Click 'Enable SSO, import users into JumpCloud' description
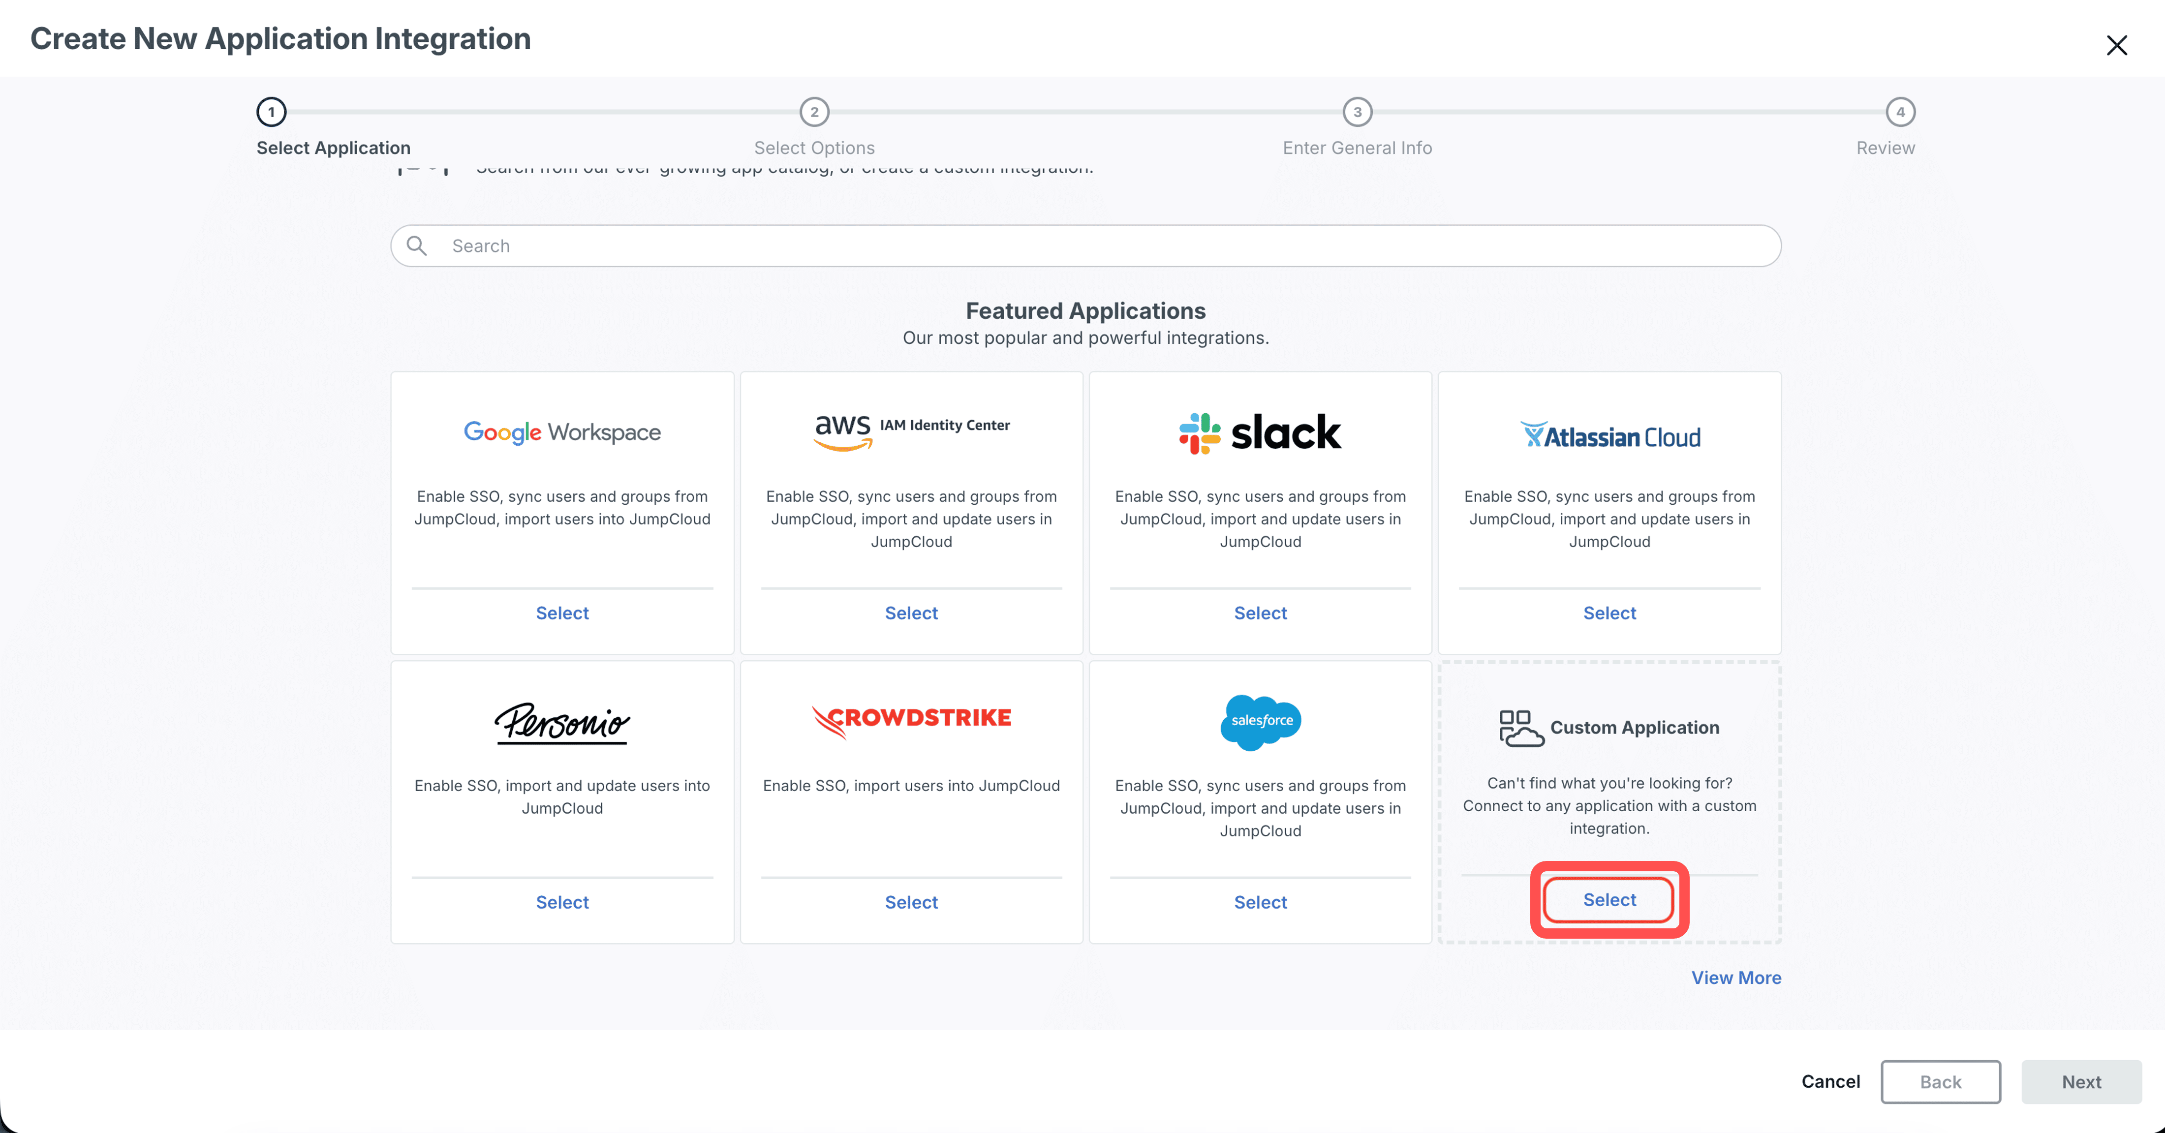Viewport: 2165px width, 1133px height. [912, 786]
